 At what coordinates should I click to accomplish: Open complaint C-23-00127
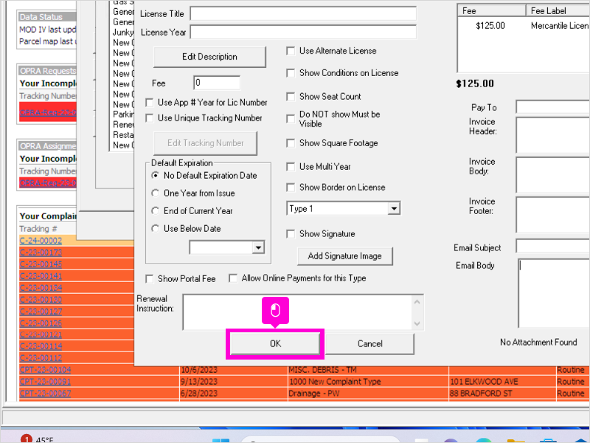coord(41,312)
